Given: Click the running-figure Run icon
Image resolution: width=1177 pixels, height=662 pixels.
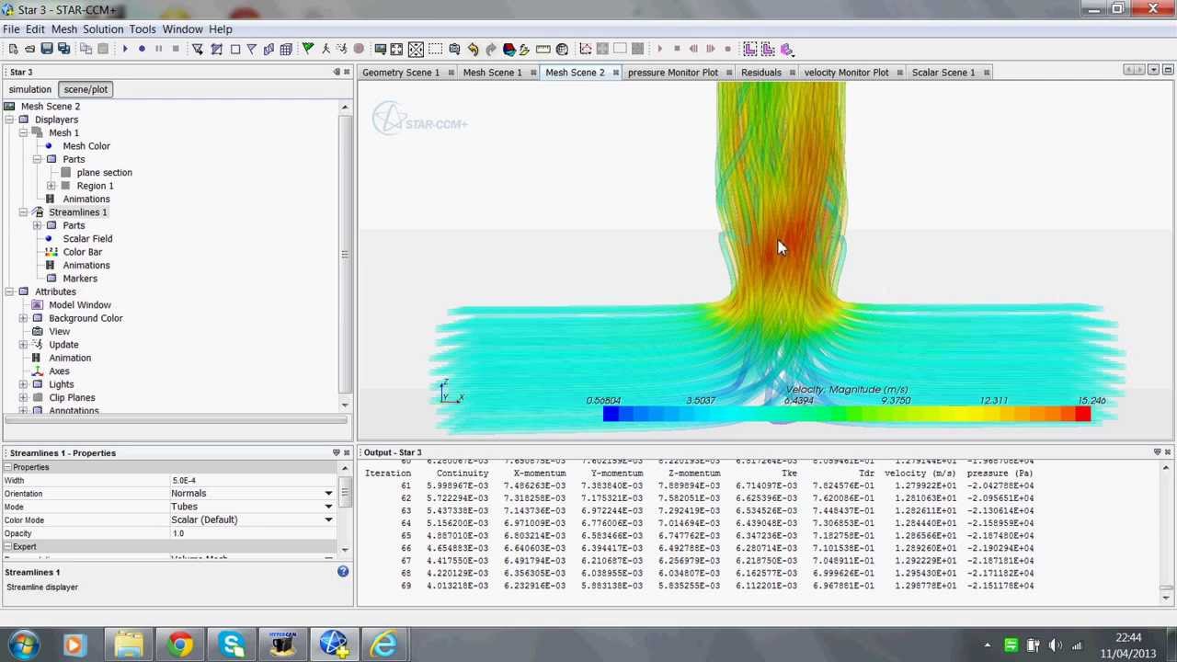Looking at the screenshot, I should 326,49.
